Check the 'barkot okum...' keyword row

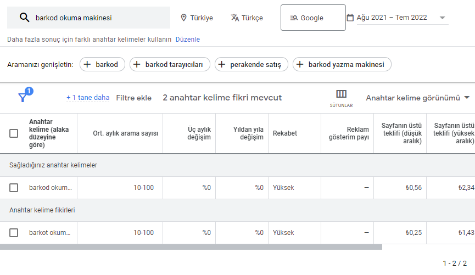click(x=14, y=233)
